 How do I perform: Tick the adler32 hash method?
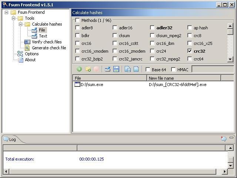(x=153, y=27)
